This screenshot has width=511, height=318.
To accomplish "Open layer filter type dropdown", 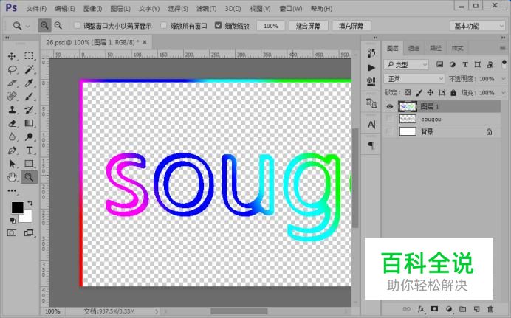I will click(x=406, y=64).
